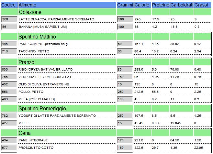Screen dimensions: 213x154
Task: Click the Alimento column header
Action: pos(67,5)
